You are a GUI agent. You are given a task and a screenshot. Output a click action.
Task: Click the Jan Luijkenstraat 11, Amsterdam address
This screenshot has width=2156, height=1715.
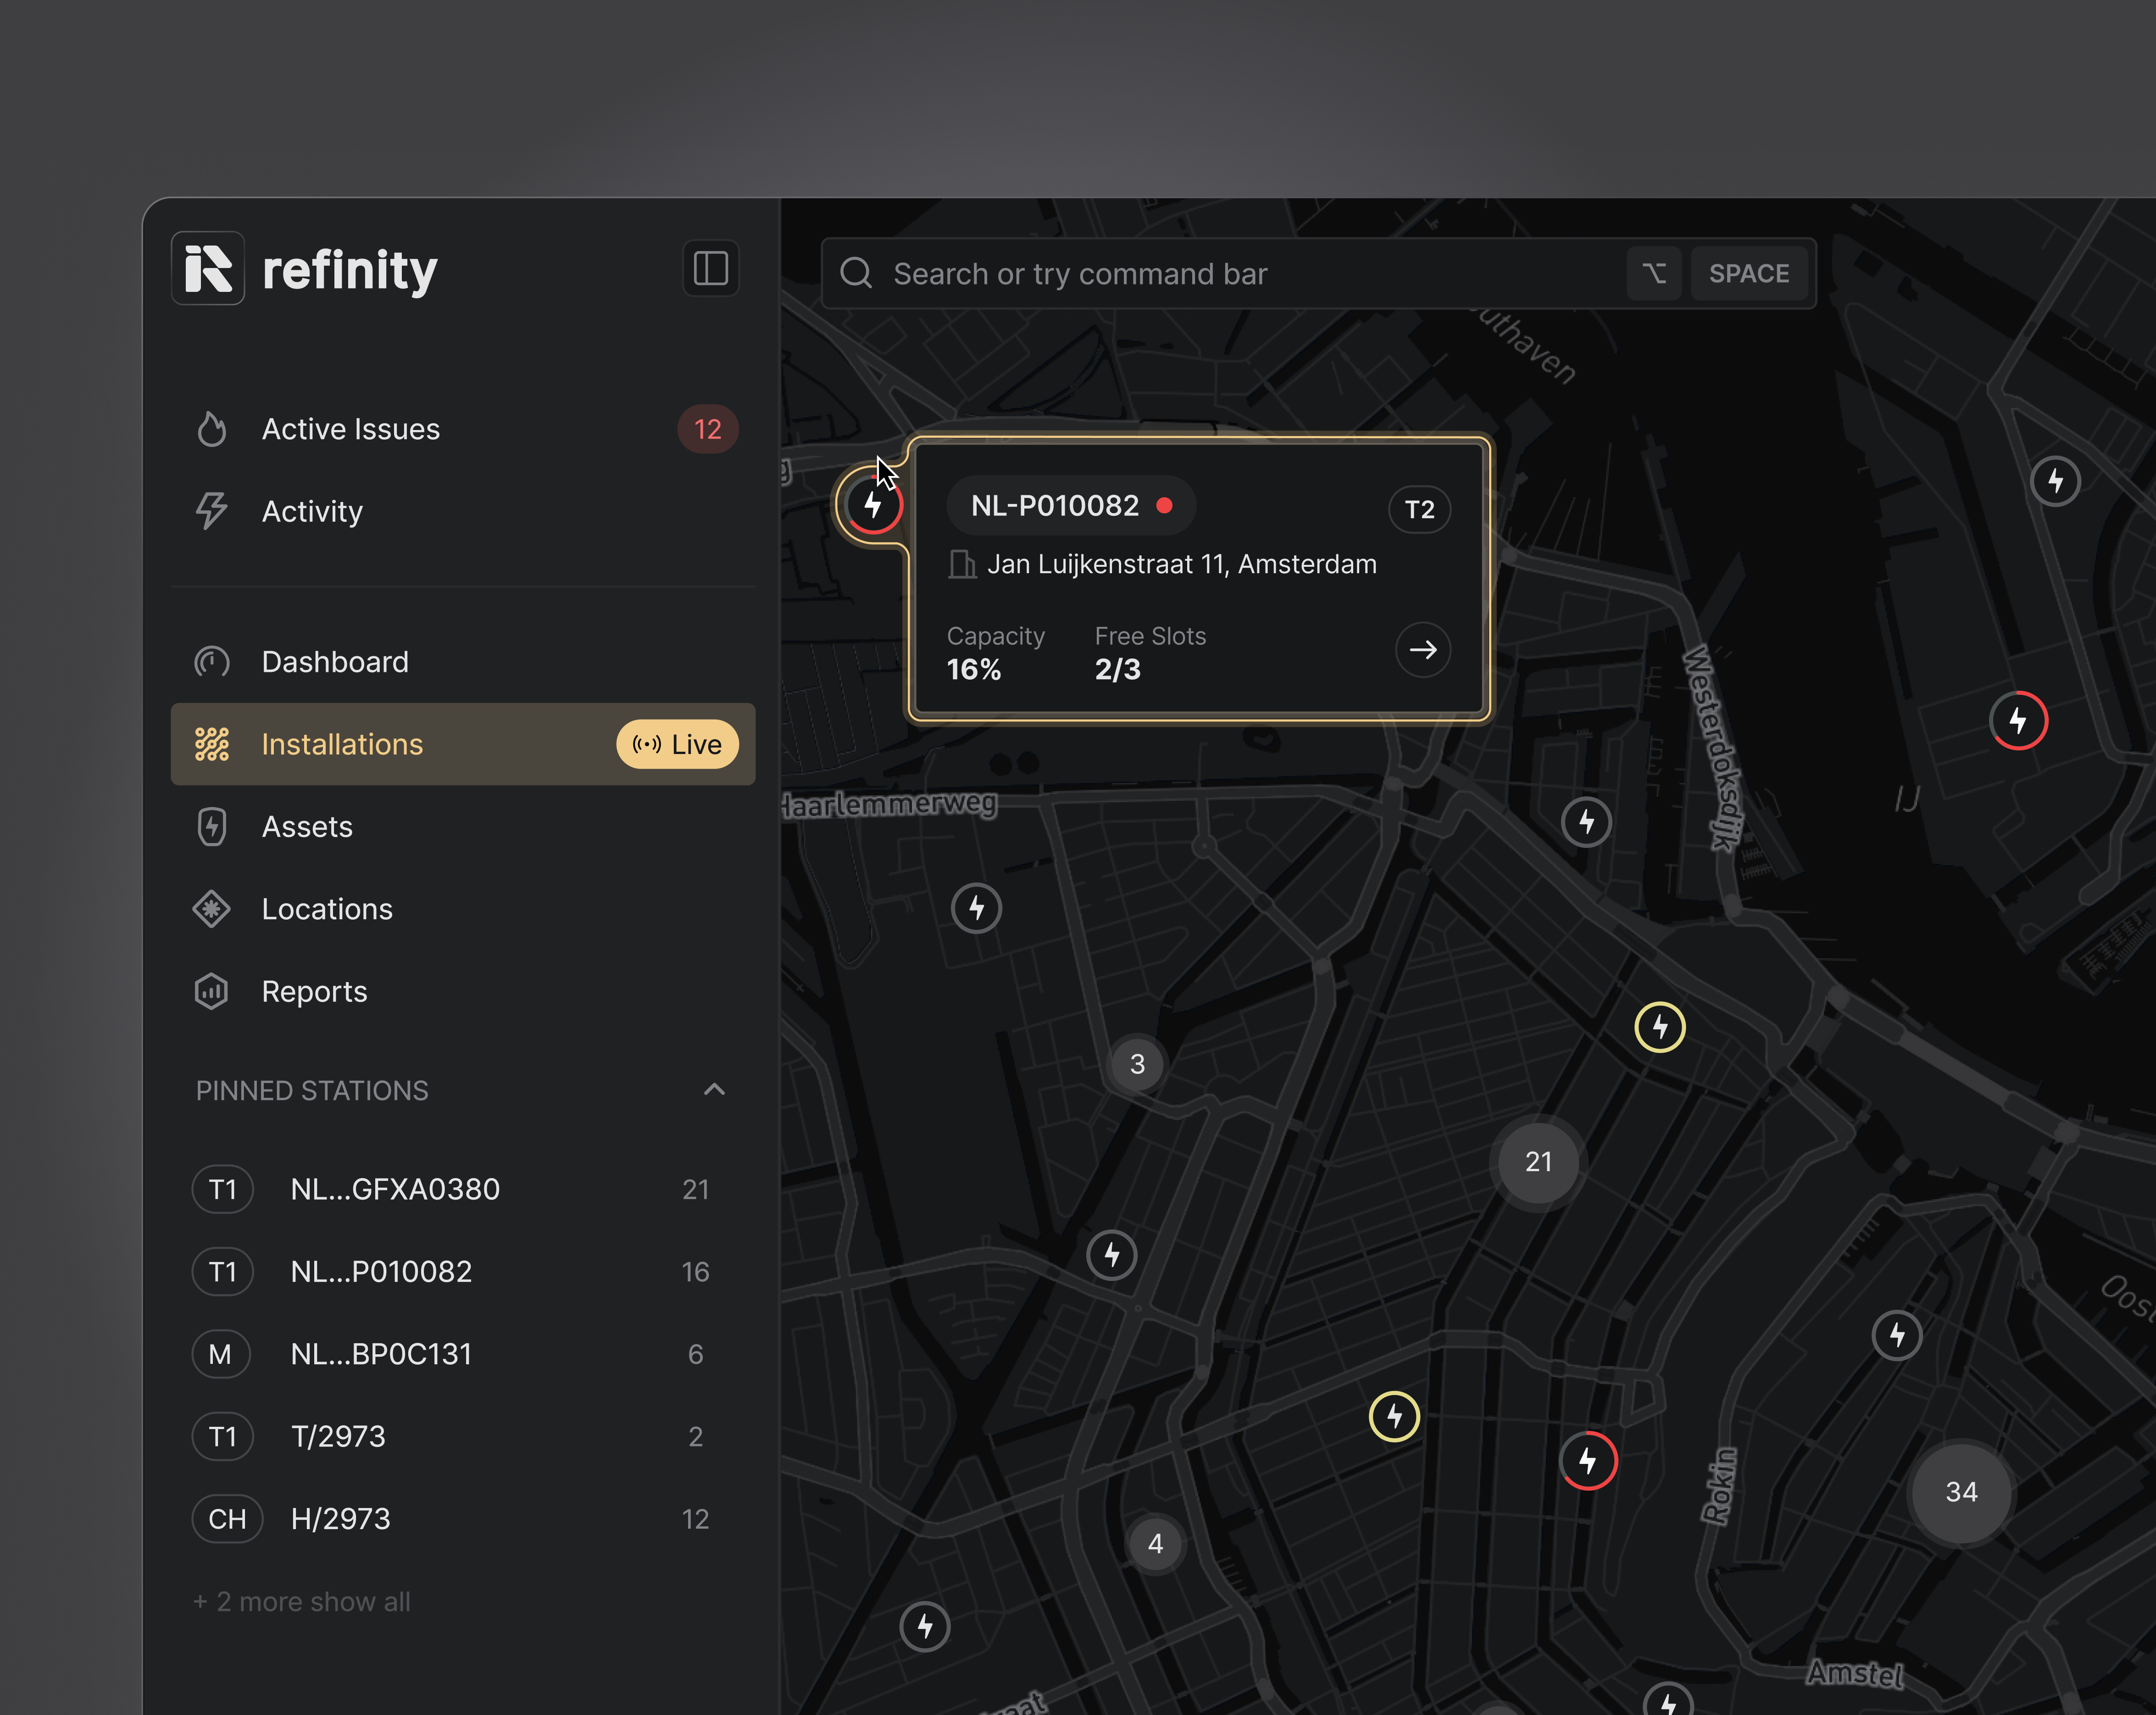1181,564
